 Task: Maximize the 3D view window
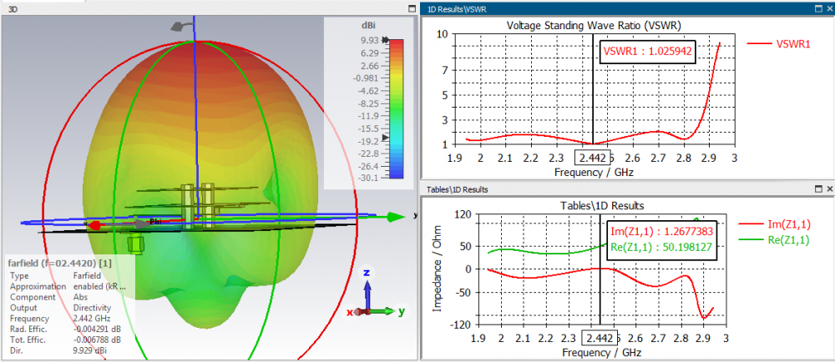(411, 9)
